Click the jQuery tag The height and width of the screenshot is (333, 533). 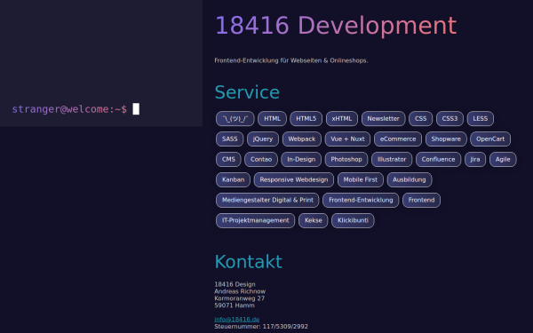point(263,139)
